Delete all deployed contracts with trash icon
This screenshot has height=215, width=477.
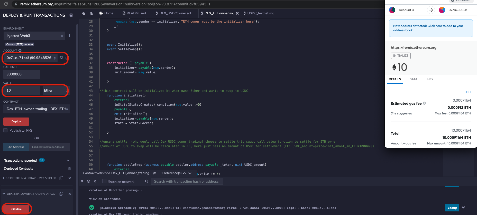69,169
